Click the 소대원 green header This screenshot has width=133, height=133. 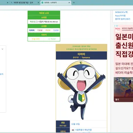coord(44,26)
